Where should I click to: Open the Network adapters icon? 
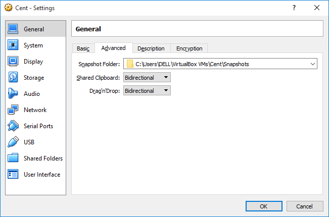tap(13, 110)
